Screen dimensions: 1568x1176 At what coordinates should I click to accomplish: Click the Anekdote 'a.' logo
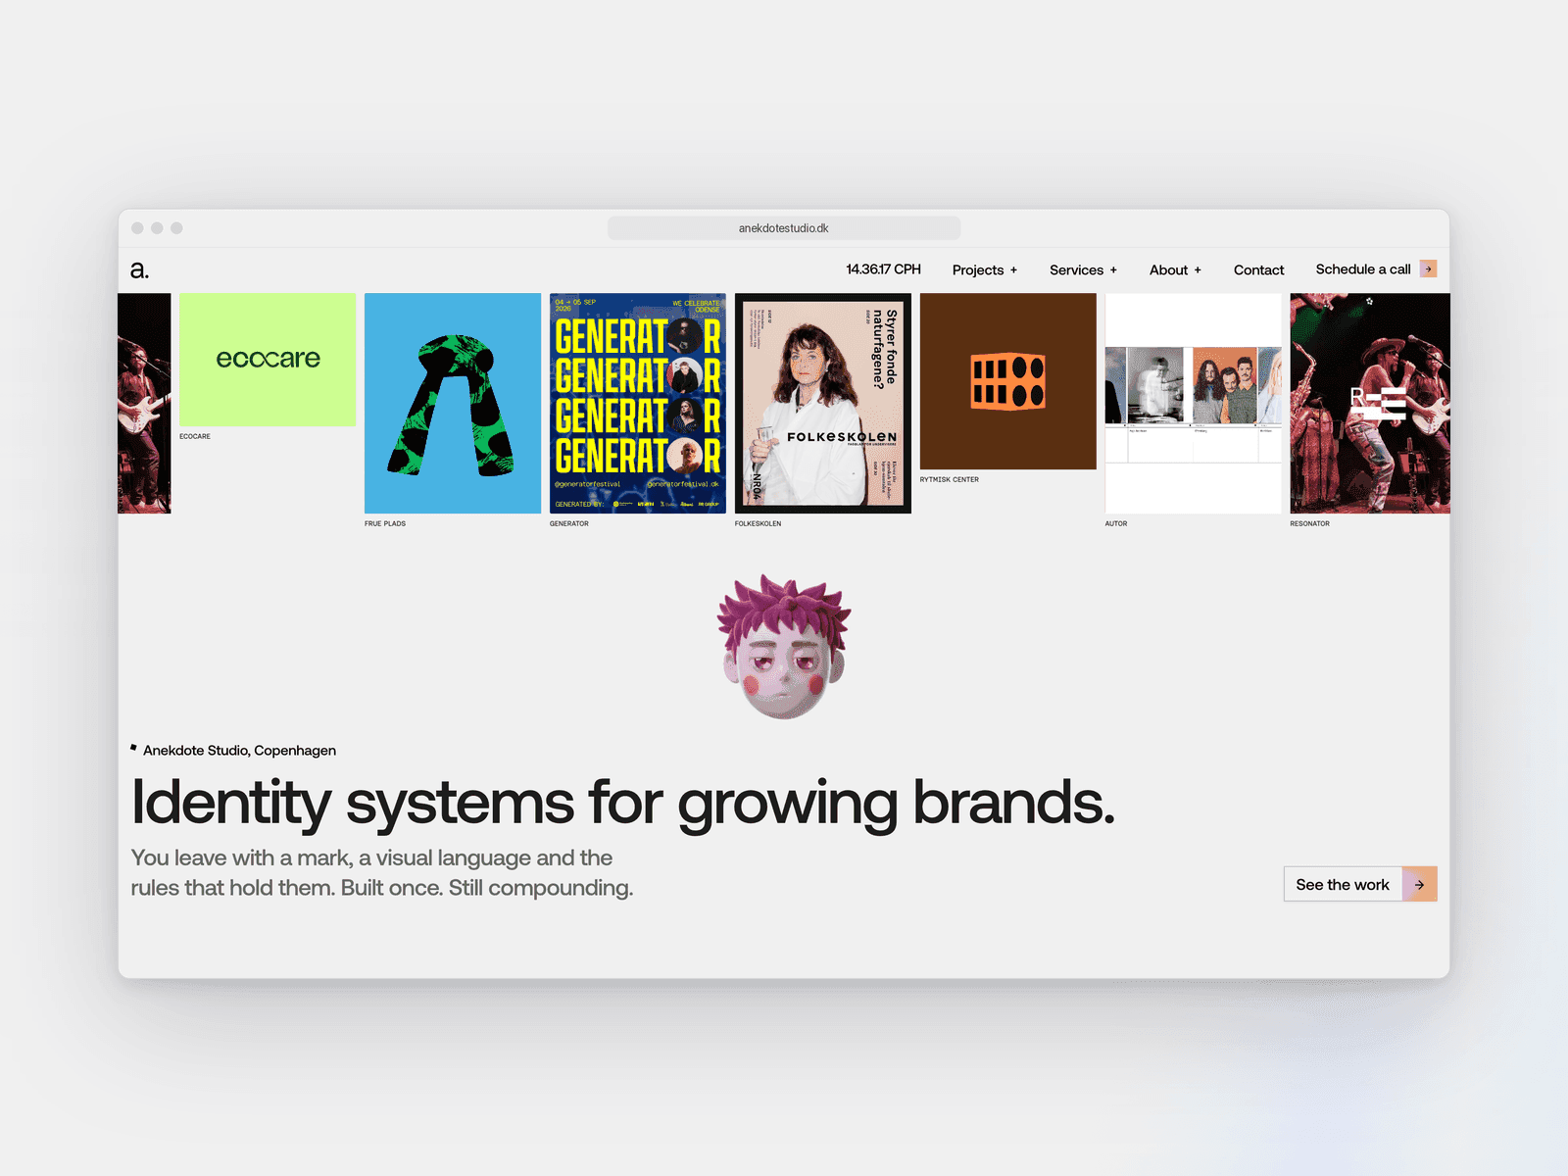pos(139,269)
